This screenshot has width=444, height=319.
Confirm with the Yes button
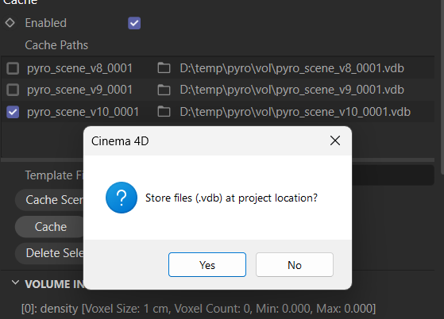tap(207, 265)
